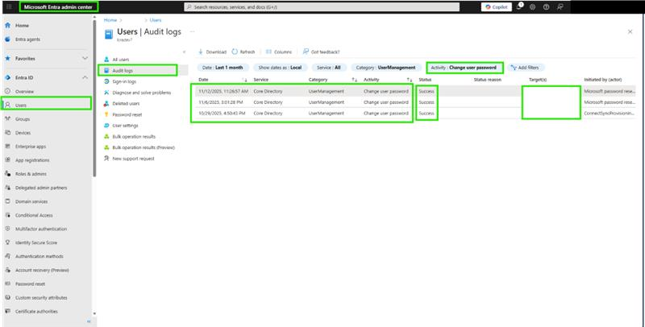Click the Users Audit logs page icon
Screen dimensions: 645x327
click(109, 35)
